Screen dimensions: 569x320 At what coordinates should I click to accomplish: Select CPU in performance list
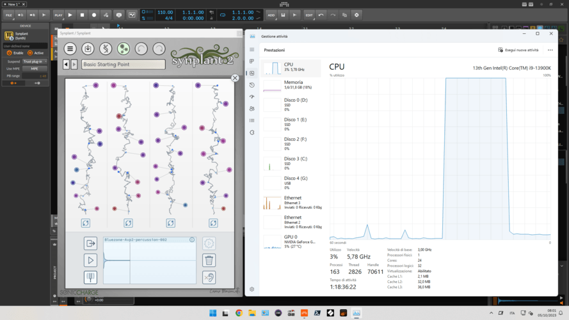291,68
